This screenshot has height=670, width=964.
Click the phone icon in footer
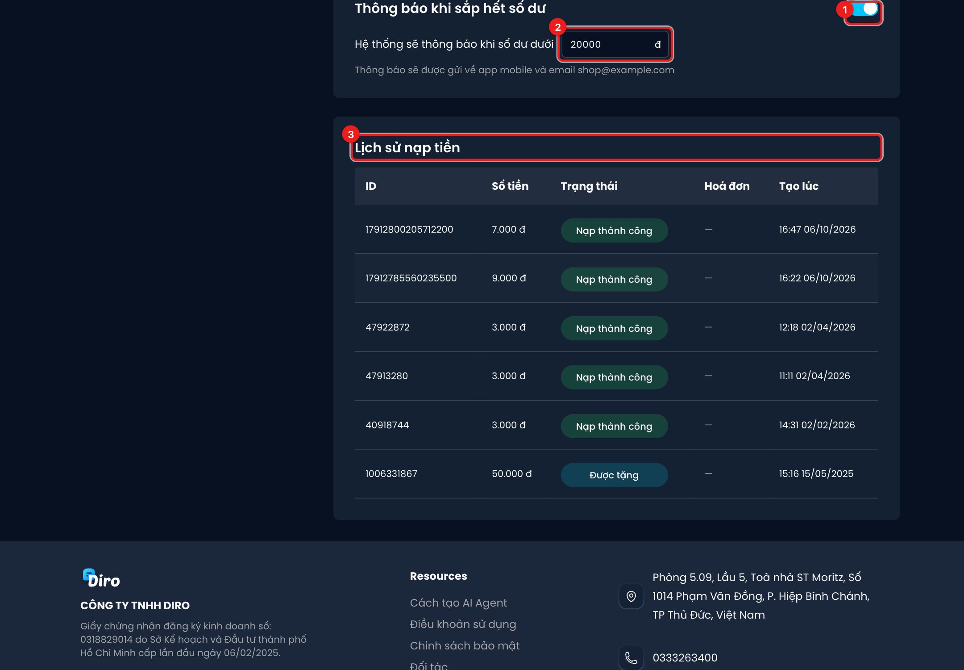point(631,657)
